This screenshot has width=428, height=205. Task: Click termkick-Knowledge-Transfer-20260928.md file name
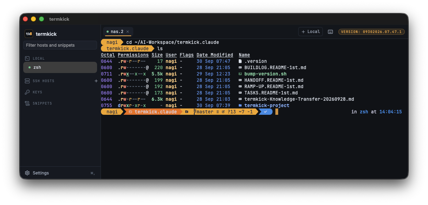[x=299, y=99]
